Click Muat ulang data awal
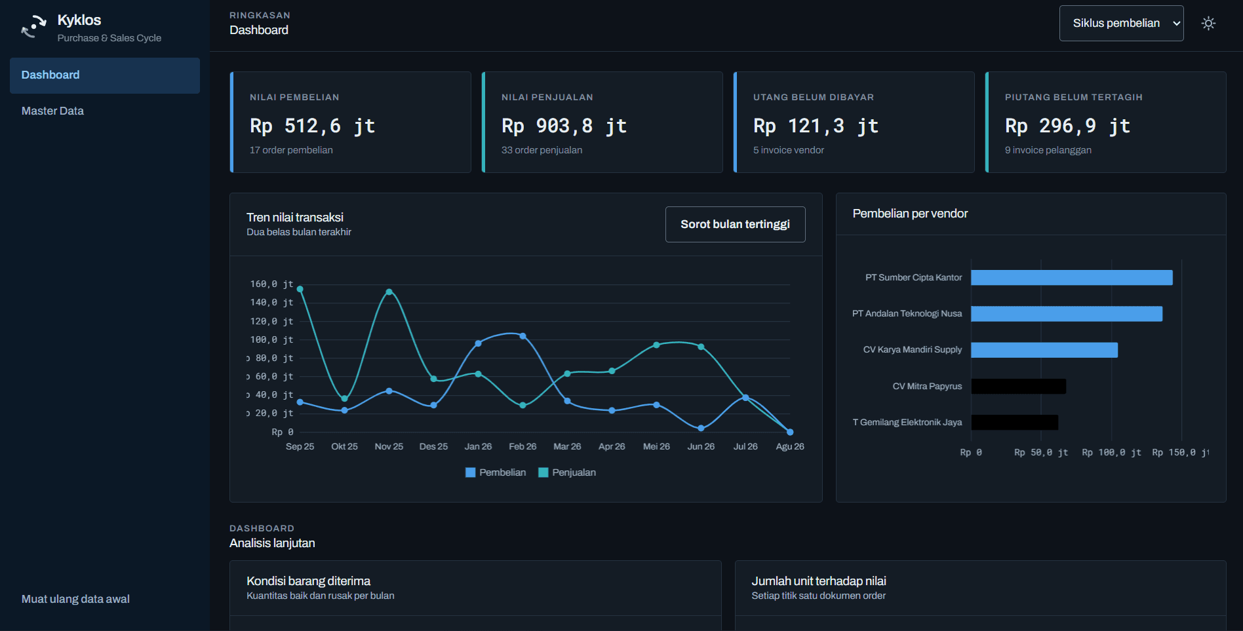 pos(75,599)
